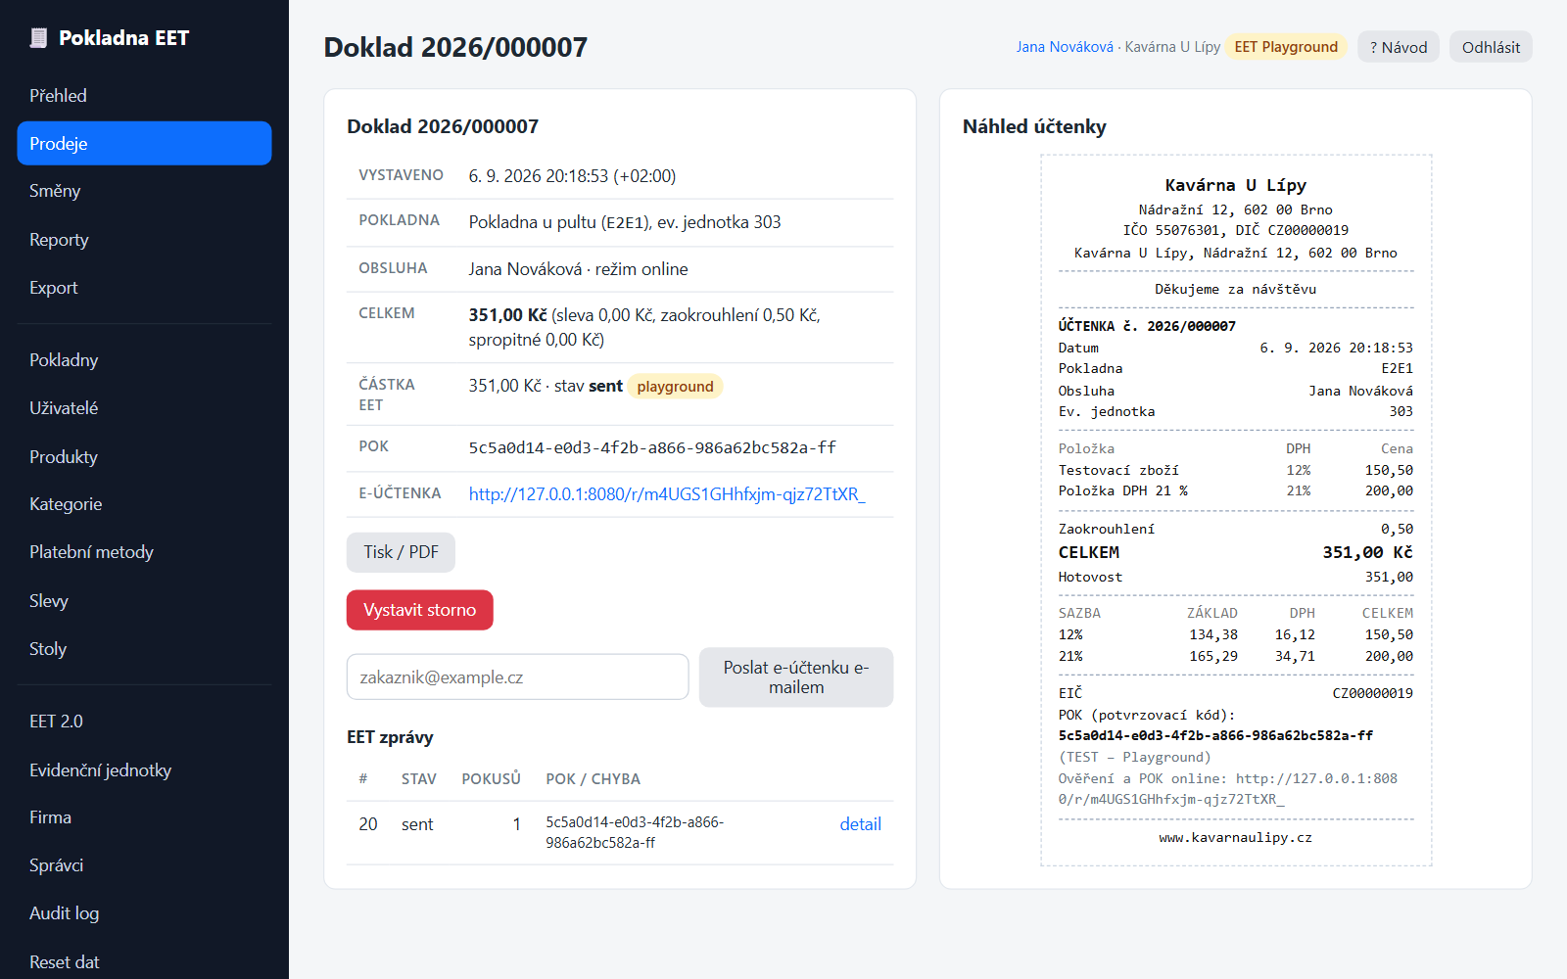Image resolution: width=1567 pixels, height=979 pixels.
Task: Click the bold 351,00 Kč total
Action: (x=507, y=315)
